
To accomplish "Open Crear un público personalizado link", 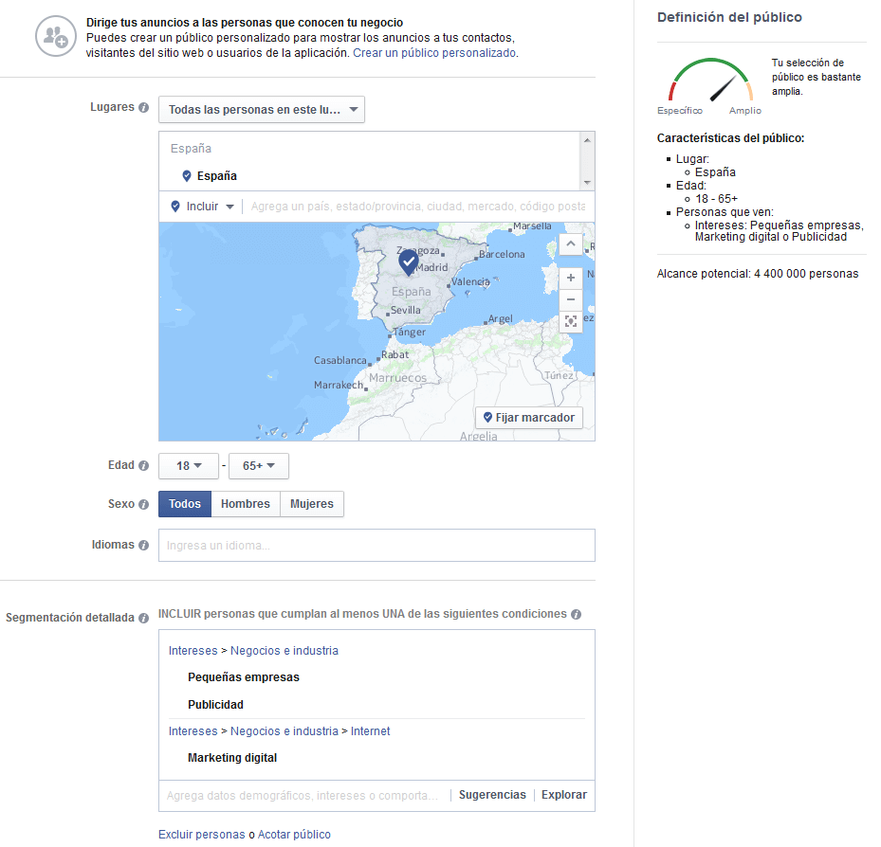I will pyautogui.click(x=434, y=53).
